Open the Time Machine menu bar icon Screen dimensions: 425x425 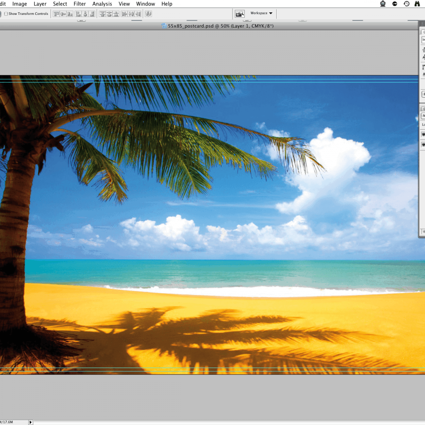(407, 4)
